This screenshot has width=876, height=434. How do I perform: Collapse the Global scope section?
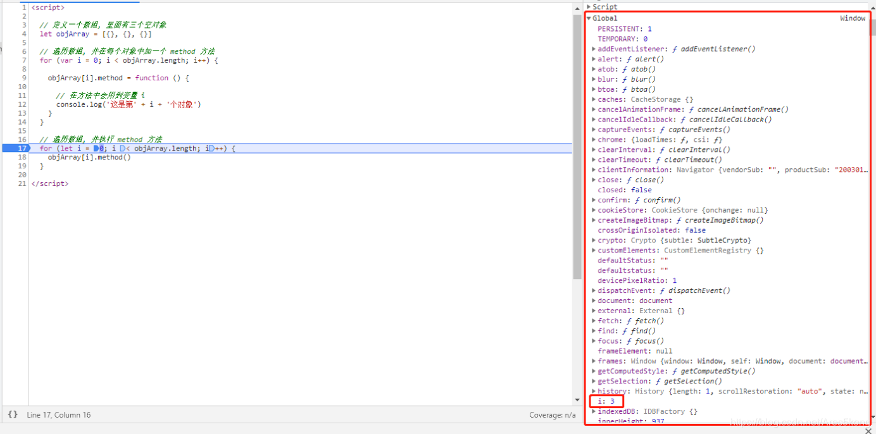coord(589,18)
